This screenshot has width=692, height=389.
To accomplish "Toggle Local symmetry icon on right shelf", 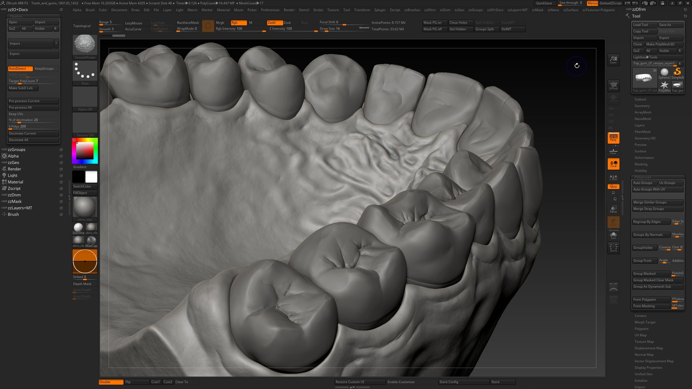I will click(614, 164).
